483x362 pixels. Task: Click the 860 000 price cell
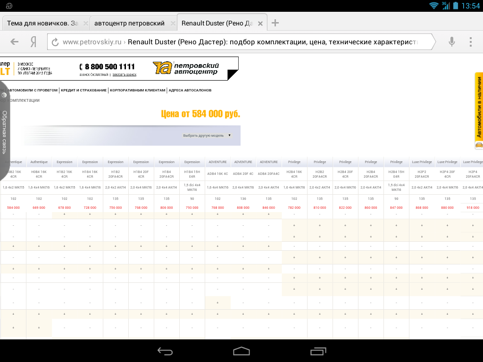point(371,208)
